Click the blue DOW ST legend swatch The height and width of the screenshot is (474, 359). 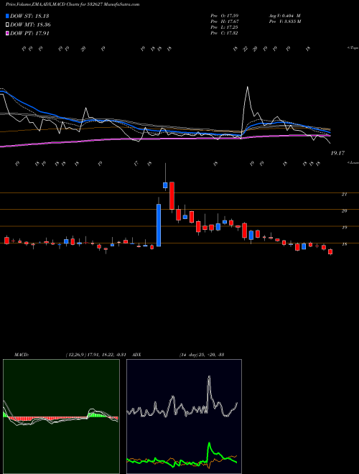pyautogui.click(x=7, y=16)
